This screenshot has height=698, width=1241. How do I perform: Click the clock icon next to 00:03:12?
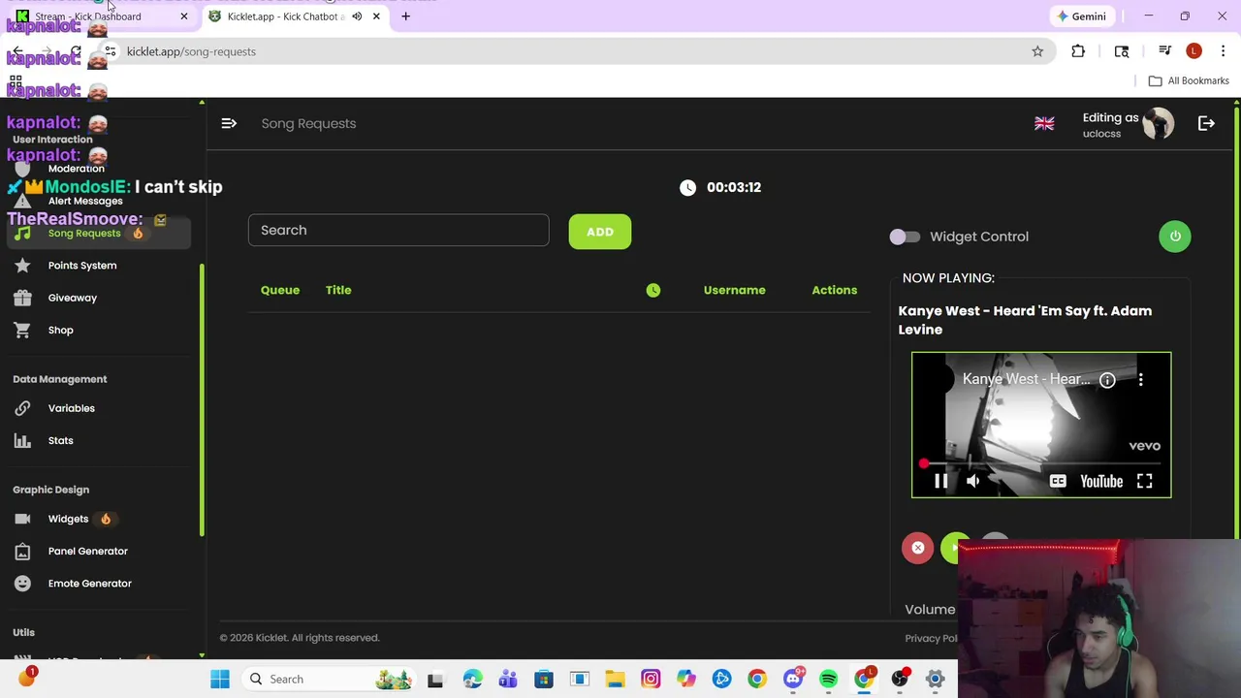[687, 187]
